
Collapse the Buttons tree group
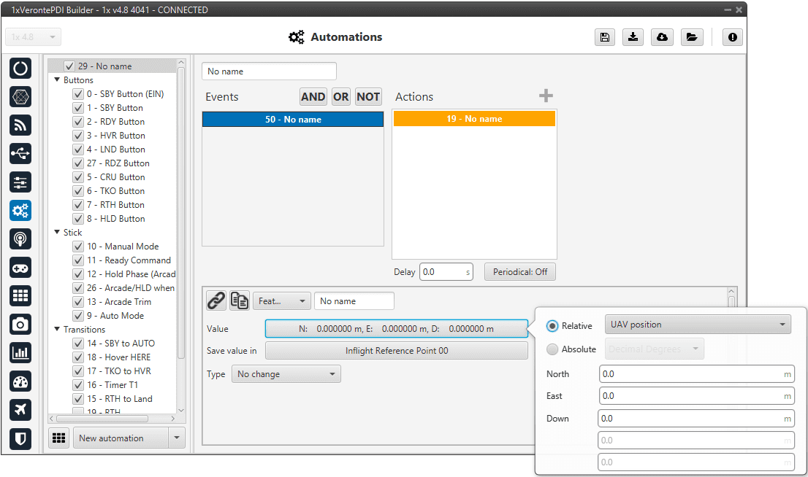[57, 80]
